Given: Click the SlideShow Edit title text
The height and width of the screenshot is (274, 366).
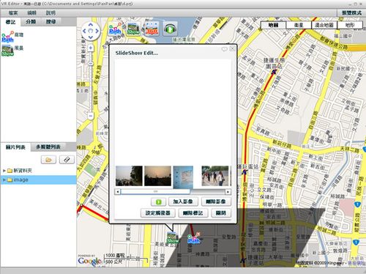Looking at the screenshot, I should point(136,53).
